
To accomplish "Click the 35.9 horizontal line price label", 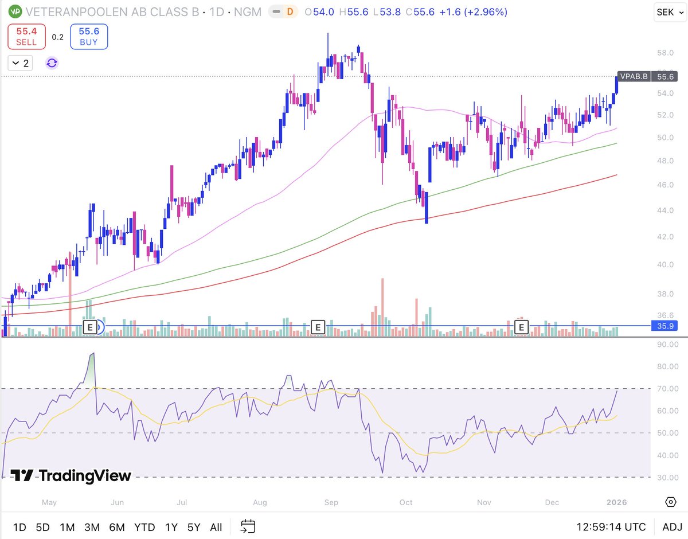I will [665, 326].
